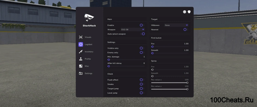The height and width of the screenshot is (107, 257).
Task: Open the Visuals tab label
Action: click(x=88, y=37)
